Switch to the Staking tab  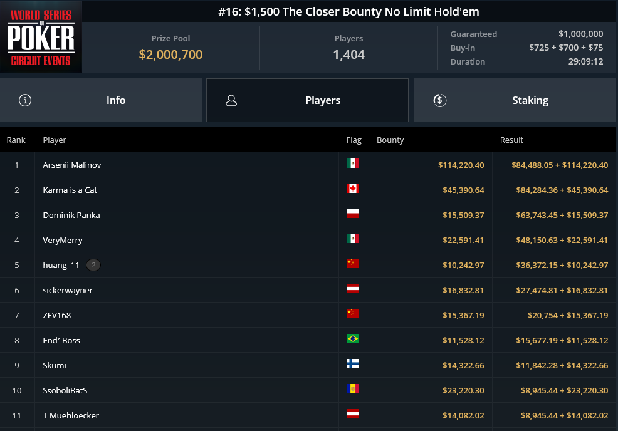515,100
